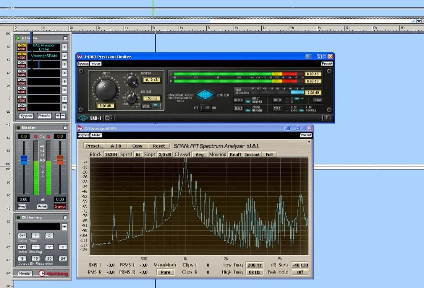Click the plus button in Effects panel
The width and height of the screenshot is (424, 288).
58,116
